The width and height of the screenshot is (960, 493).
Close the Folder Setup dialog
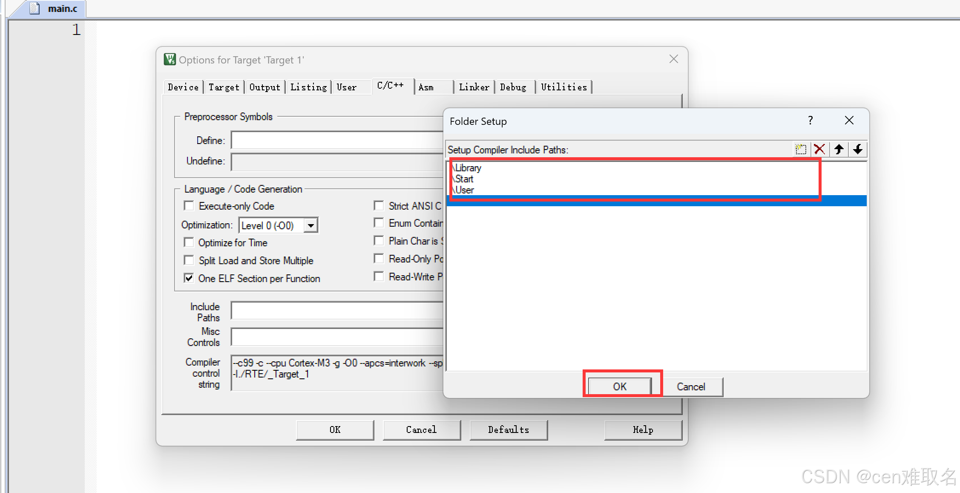[x=849, y=121]
